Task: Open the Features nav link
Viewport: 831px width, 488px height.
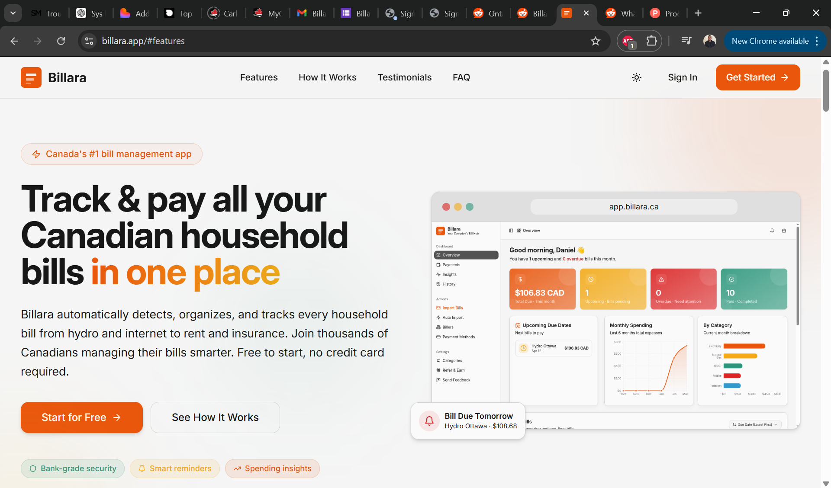Action: (x=259, y=77)
